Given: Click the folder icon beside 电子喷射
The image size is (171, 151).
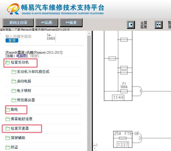Looking at the screenshot, I should click(14, 91).
